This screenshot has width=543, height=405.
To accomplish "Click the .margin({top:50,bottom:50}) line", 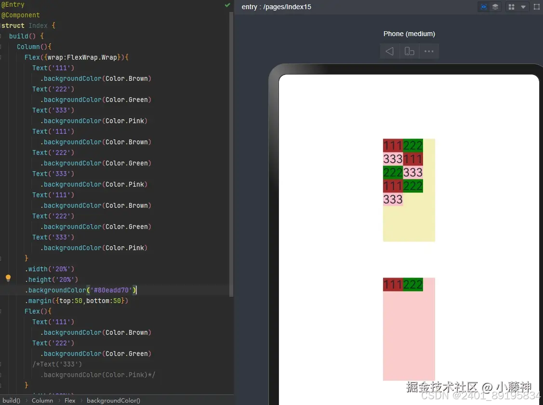I will click(x=76, y=301).
